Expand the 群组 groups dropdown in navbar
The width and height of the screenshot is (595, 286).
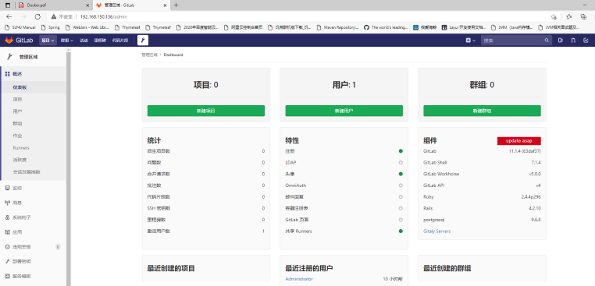[x=67, y=41]
